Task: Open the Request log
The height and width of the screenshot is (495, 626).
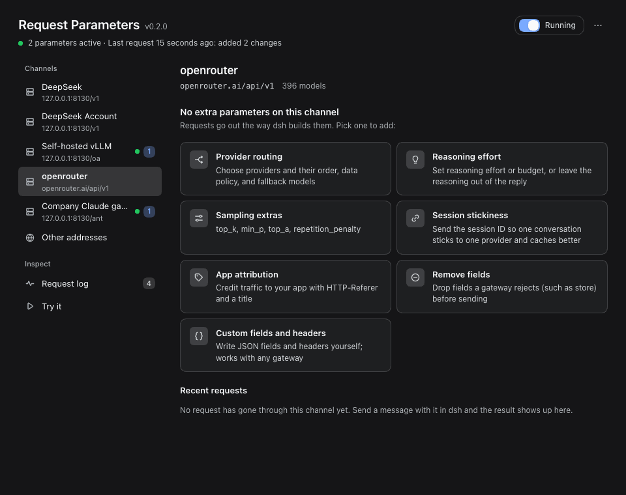Action: pyautogui.click(x=90, y=283)
